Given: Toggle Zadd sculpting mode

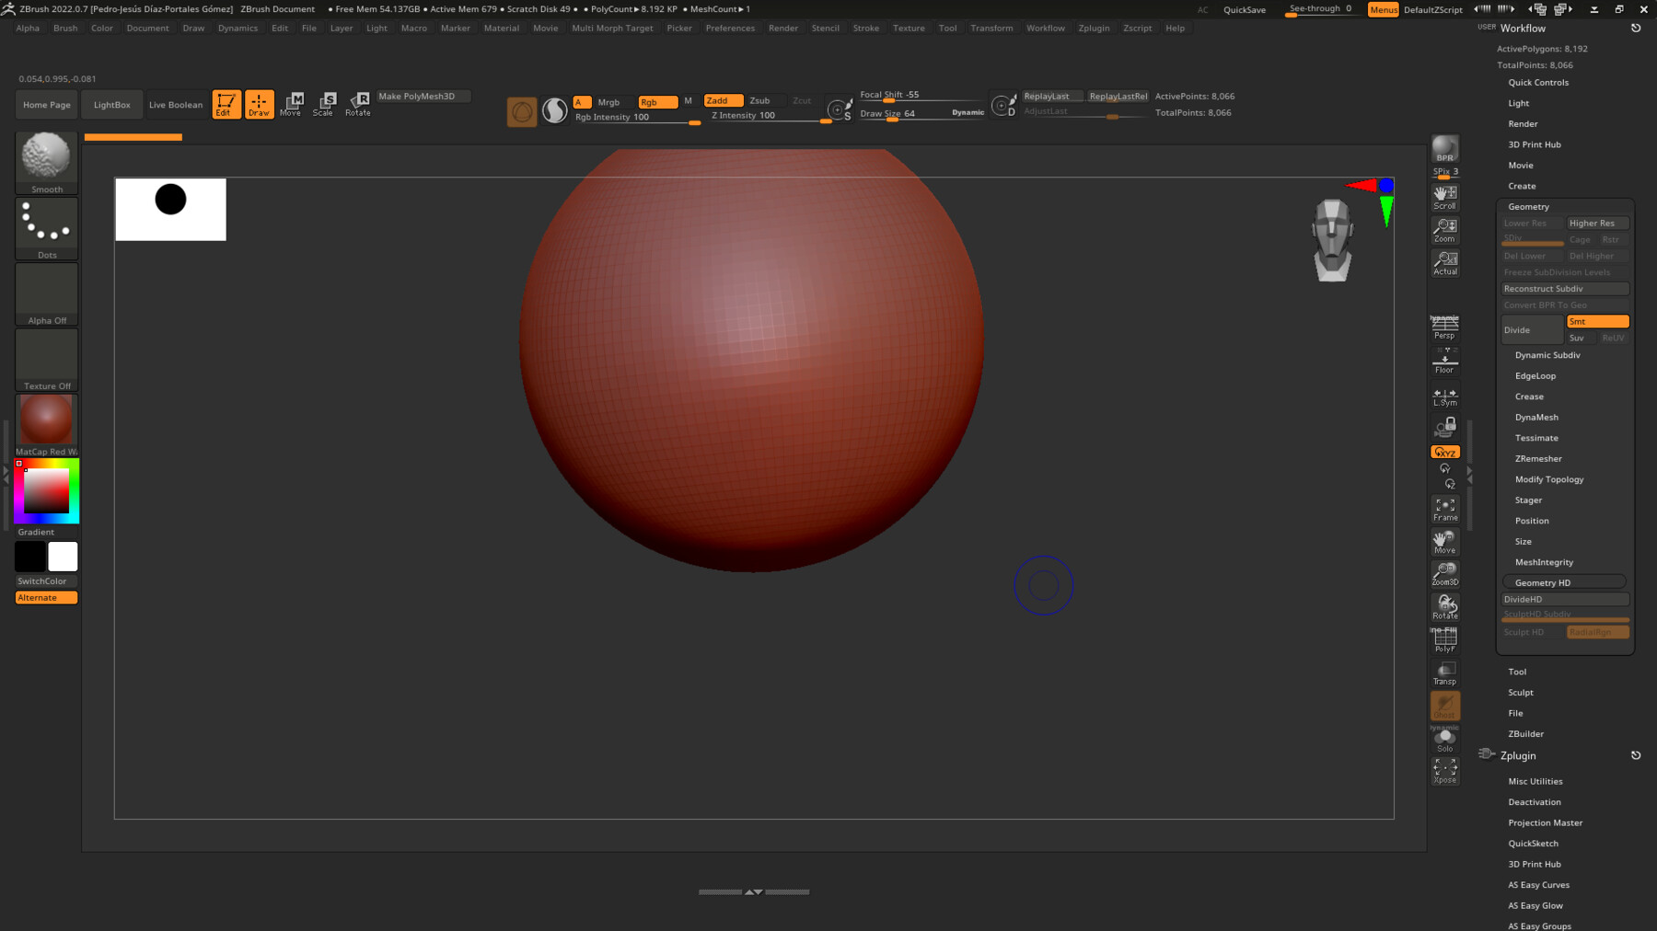Looking at the screenshot, I should 722,100.
